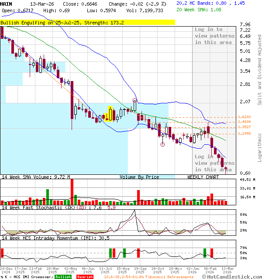Screen dimensions: 262x279
Task: Click the Bullish Engulfing pattern banner
Action: (62, 22)
